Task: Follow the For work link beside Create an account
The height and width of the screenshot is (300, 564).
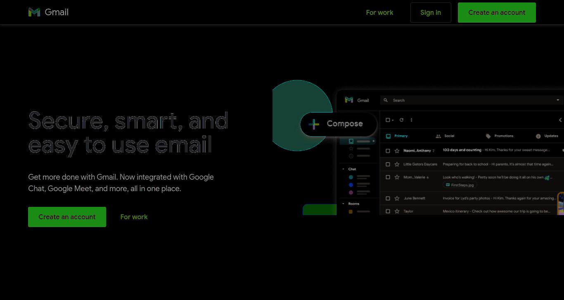Action: click(x=134, y=217)
